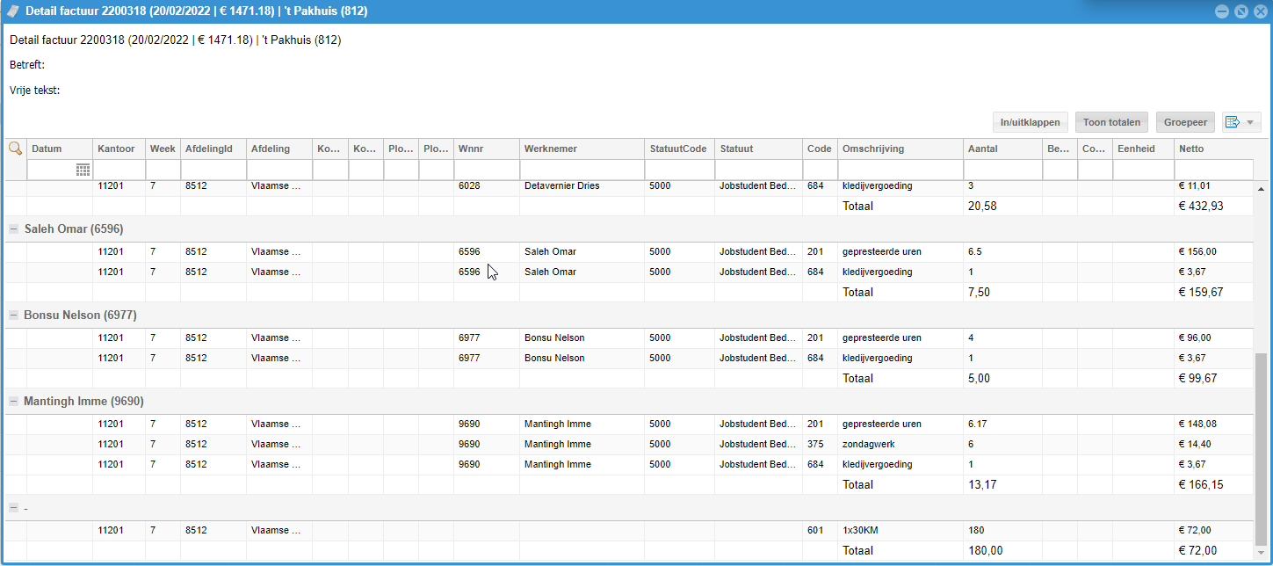Click the scrollbar up arrow

pyautogui.click(x=1262, y=188)
